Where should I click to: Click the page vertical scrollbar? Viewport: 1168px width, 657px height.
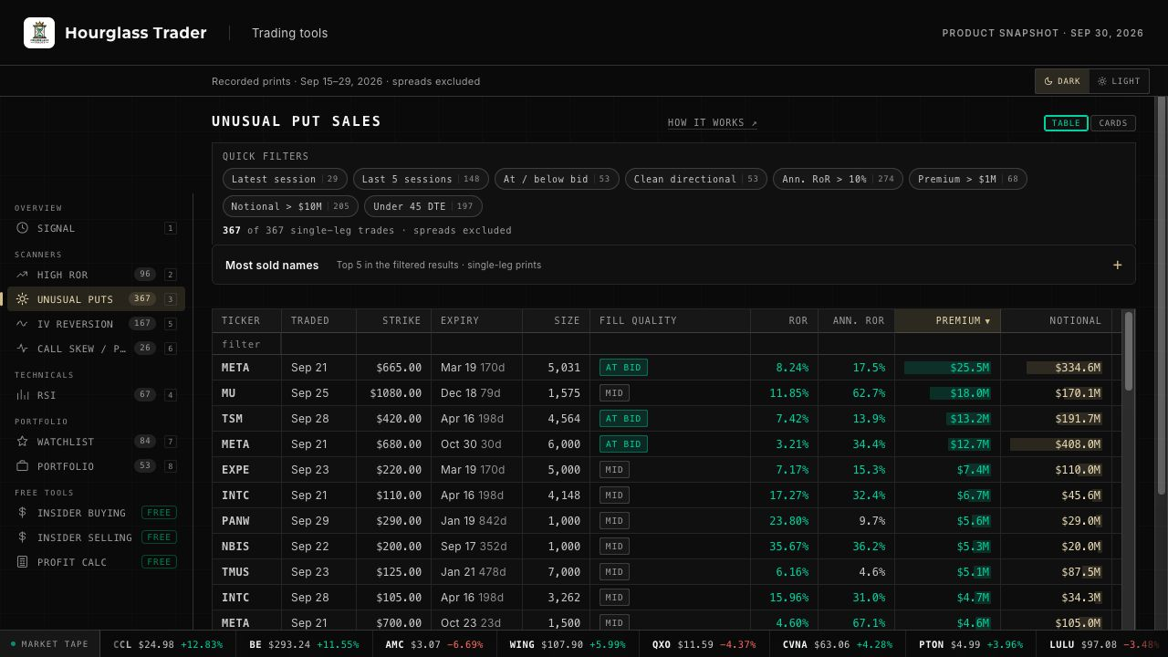click(1162, 297)
